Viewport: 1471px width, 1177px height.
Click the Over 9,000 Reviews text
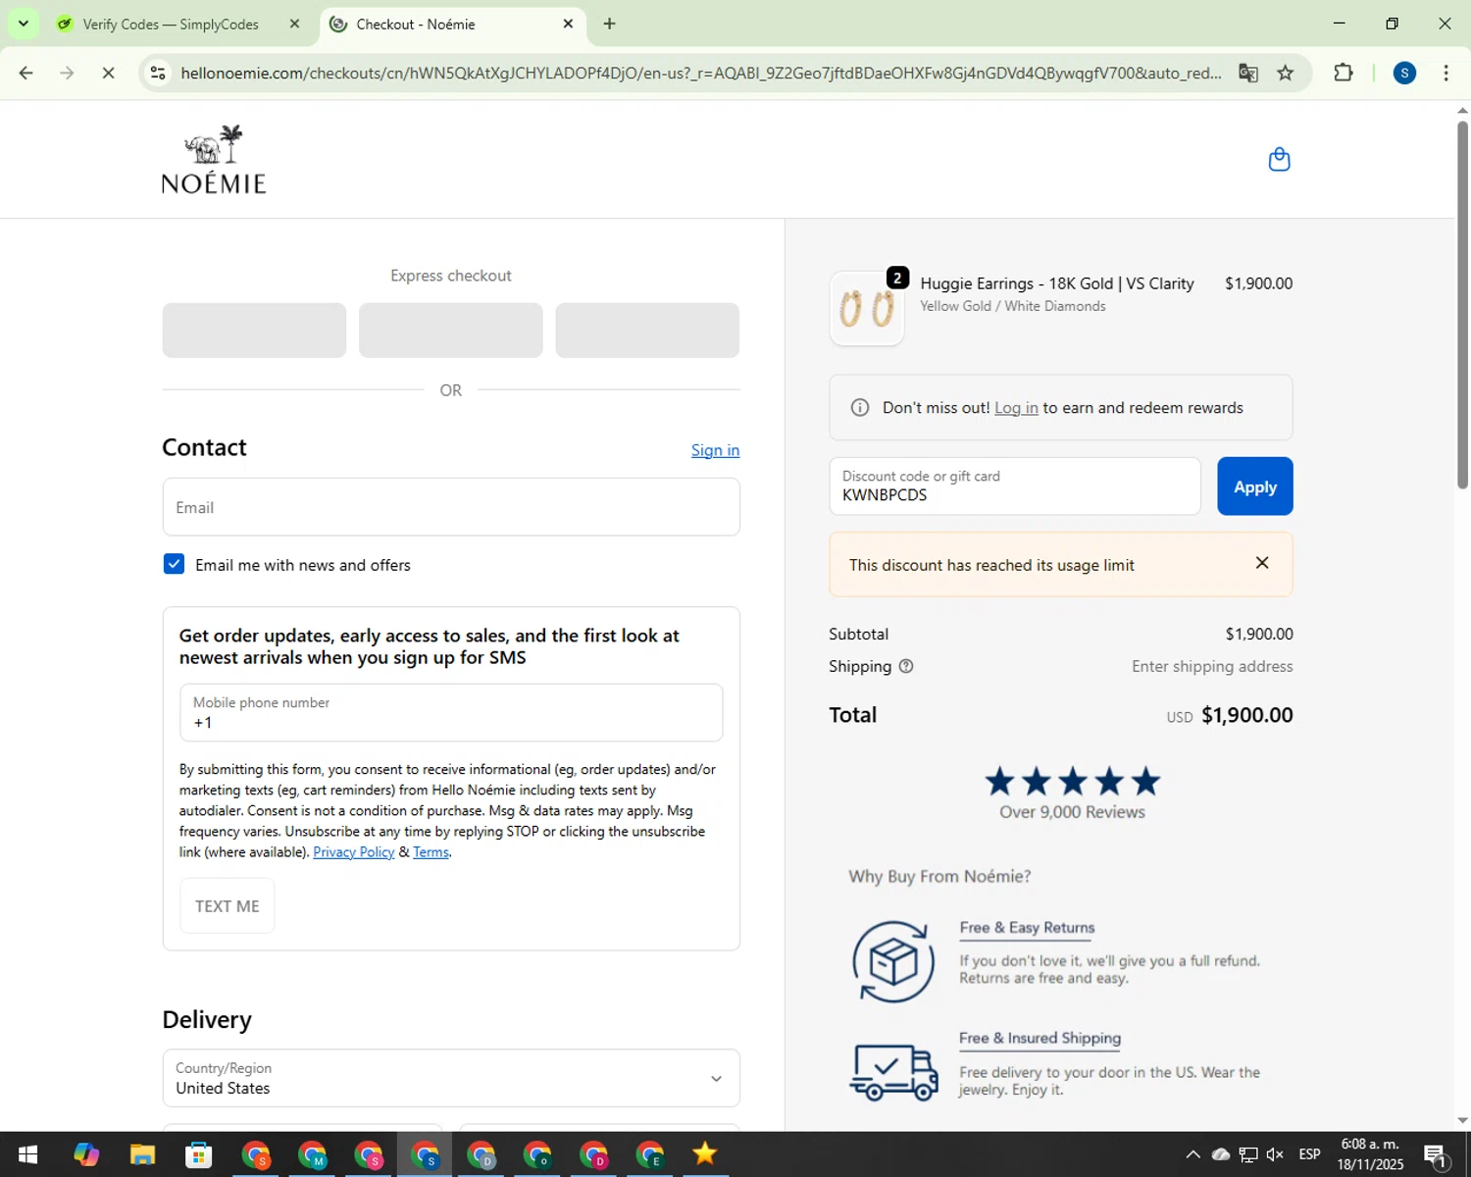click(x=1072, y=812)
